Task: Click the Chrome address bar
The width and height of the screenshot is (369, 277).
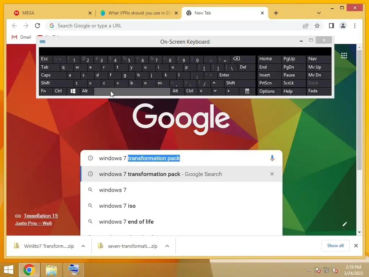Action: tap(174, 26)
